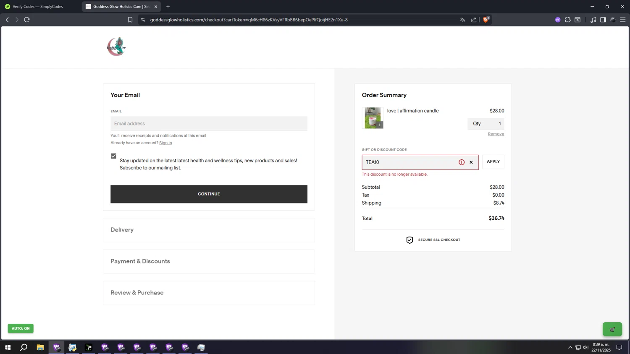630x354 pixels.
Task: Expand the Delivery section
Action: point(209,230)
